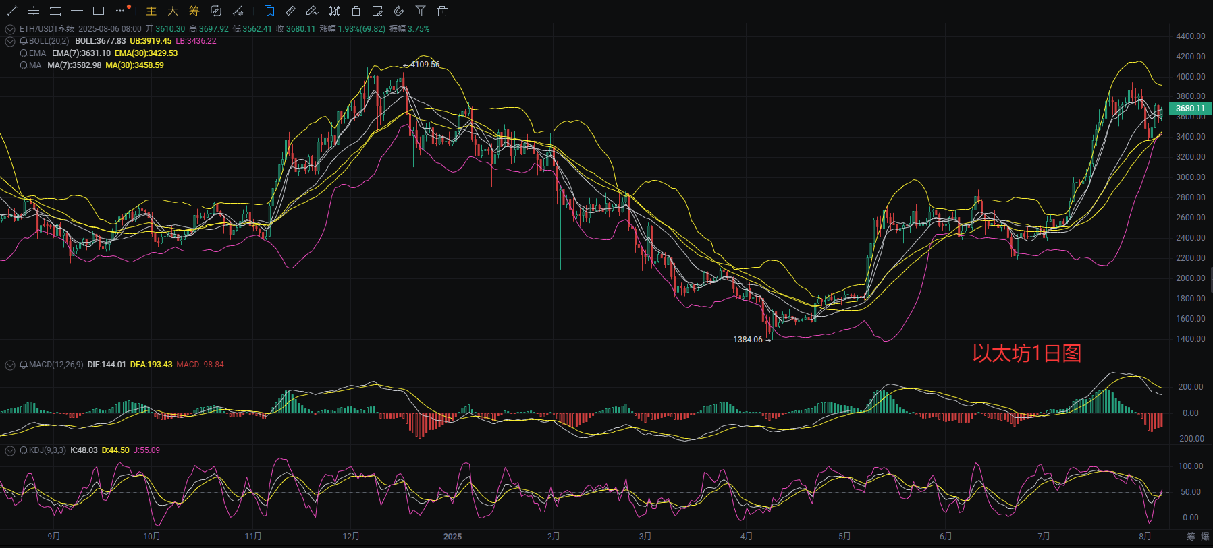This screenshot has height=548, width=1213.
Task: Switch to the 主 chart tab
Action: point(151,11)
